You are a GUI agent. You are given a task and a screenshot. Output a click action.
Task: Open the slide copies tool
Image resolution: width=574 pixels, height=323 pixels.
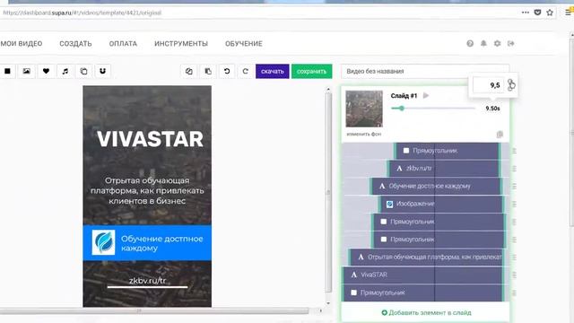tap(83, 71)
